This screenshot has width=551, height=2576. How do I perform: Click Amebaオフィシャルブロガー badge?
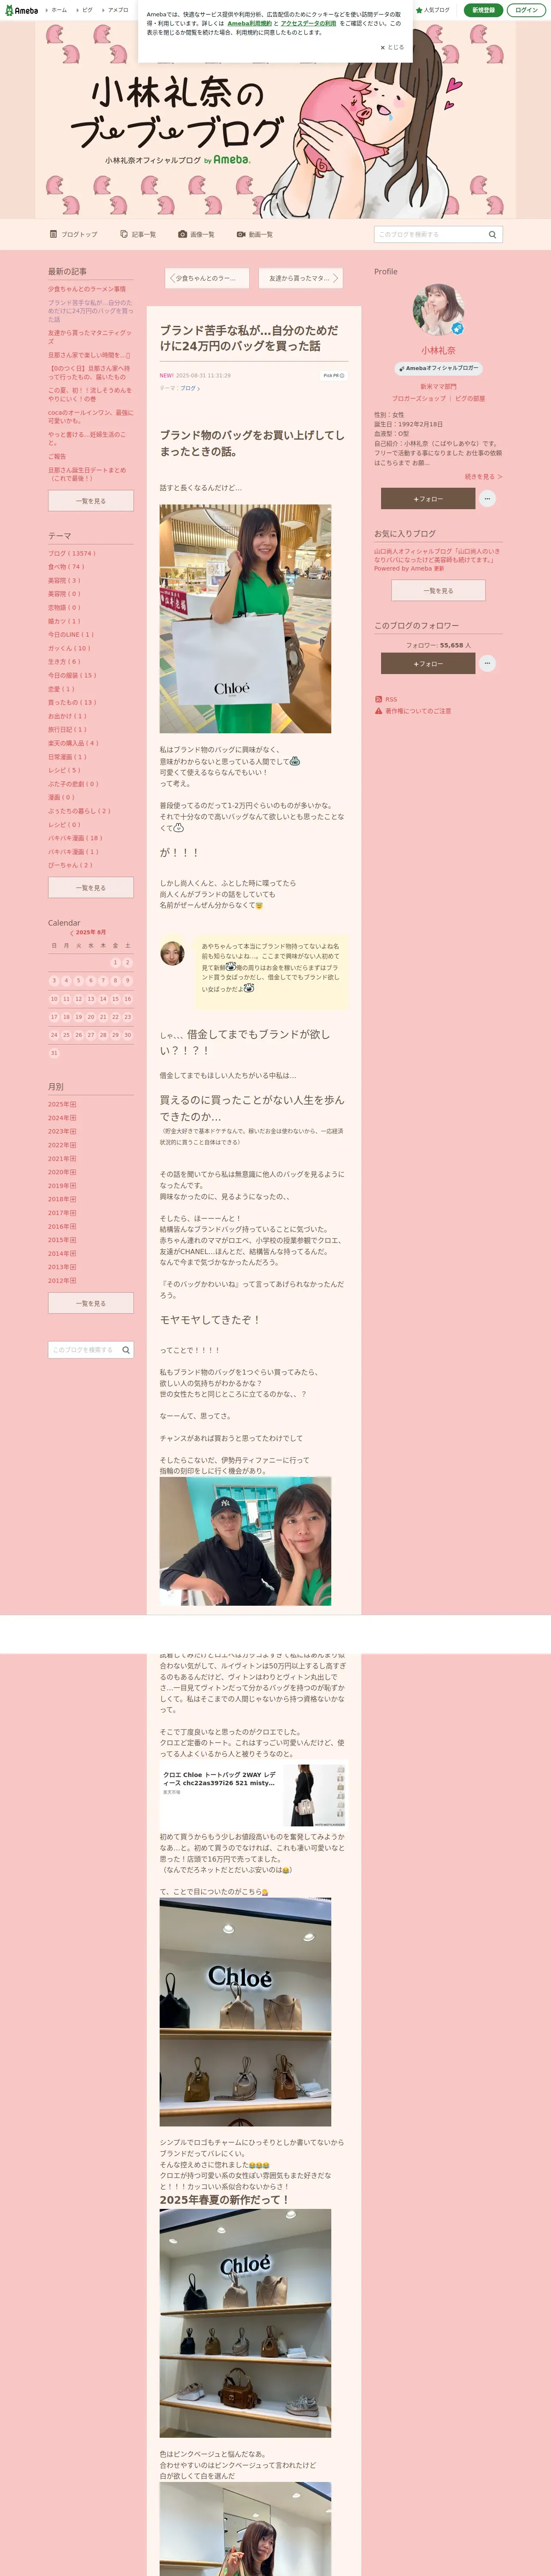pyautogui.click(x=438, y=368)
